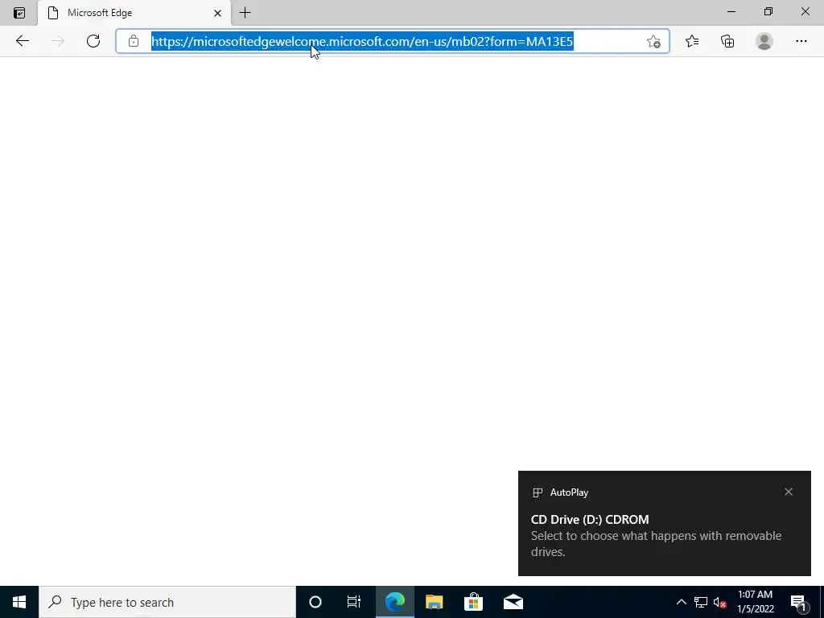Viewport: 824px width, 618px height.
Task: Open the tab actions menu icon
Action: 19,13
